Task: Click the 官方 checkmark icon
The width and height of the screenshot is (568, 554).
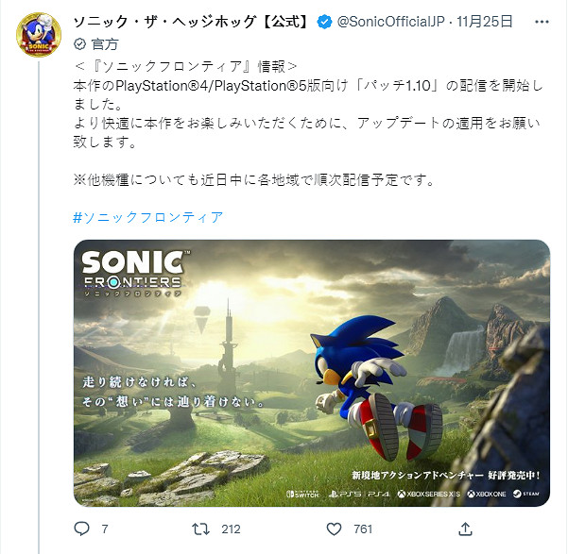Action: click(79, 43)
